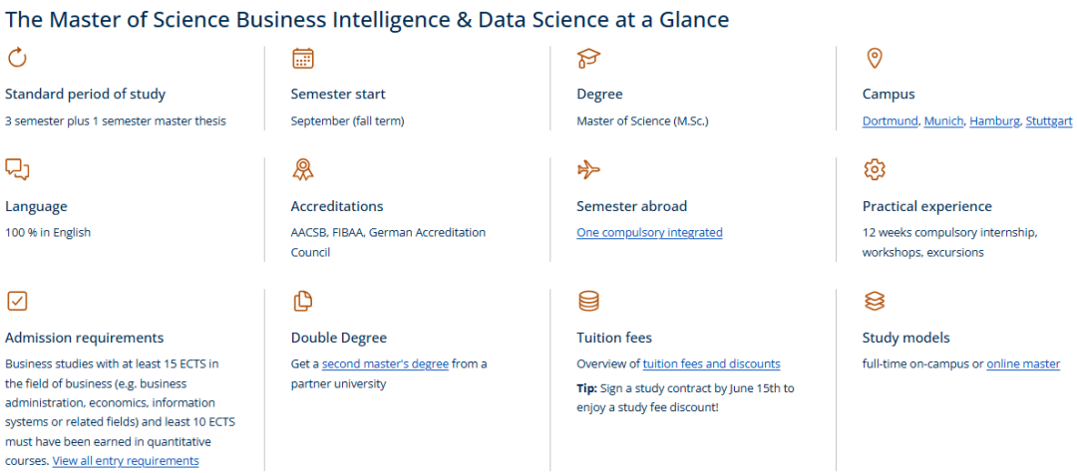Visit the Stuttgart campus link
1077x473 pixels.
point(1049,121)
